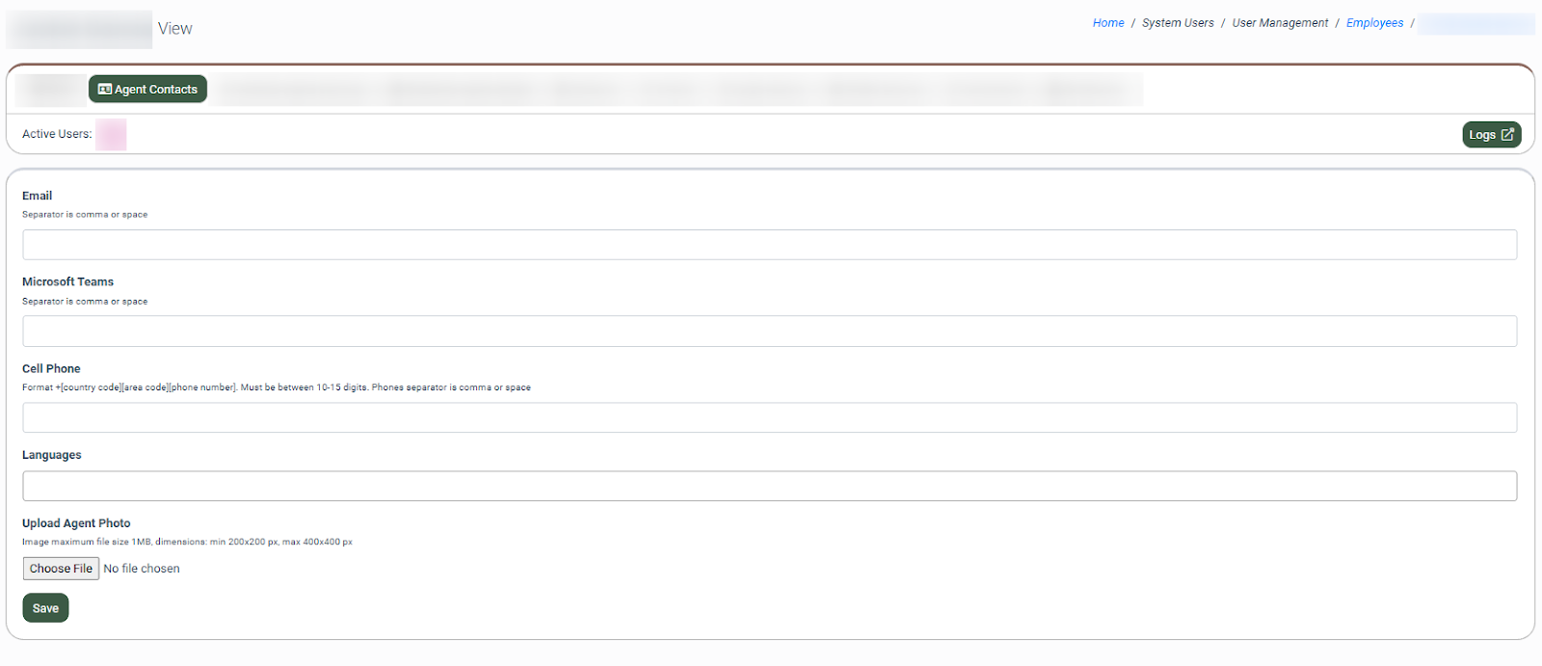Select the blurred tab left of Agent Contacts
The width and height of the screenshot is (1542, 666).
click(x=50, y=90)
